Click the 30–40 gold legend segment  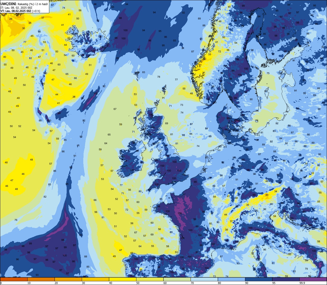click(95, 279)
